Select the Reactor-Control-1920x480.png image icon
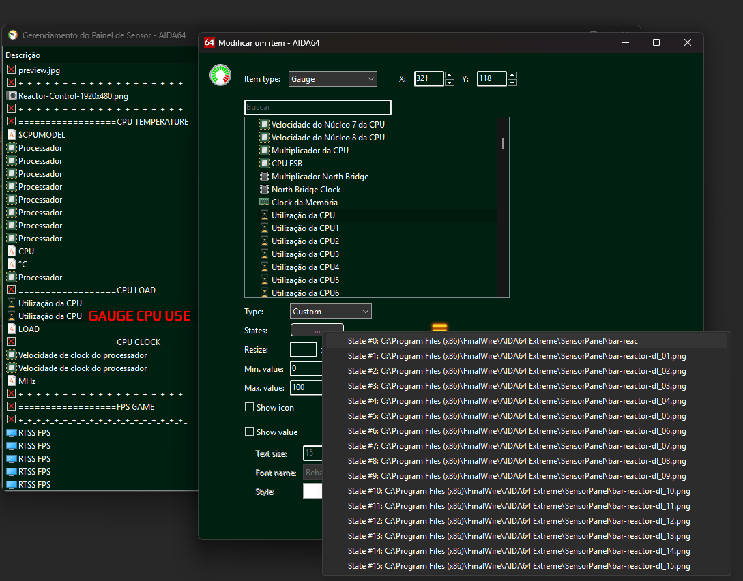Screen dimensions: 743x581 tap(12, 95)
